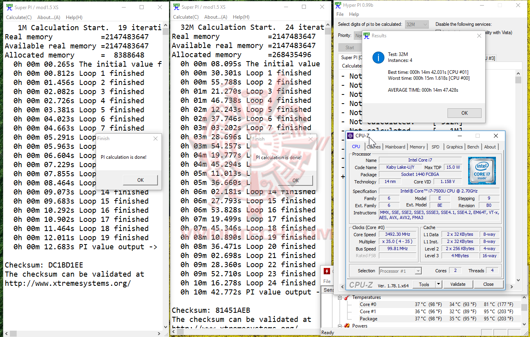Click the Validate button in CPU-Z
The image size is (530, 337).
[458, 284]
